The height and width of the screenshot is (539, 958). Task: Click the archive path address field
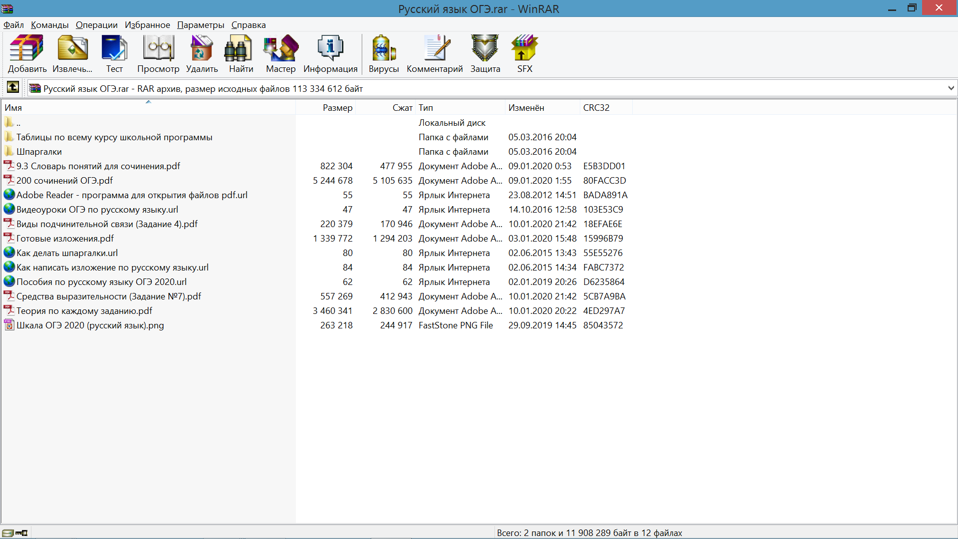(491, 88)
